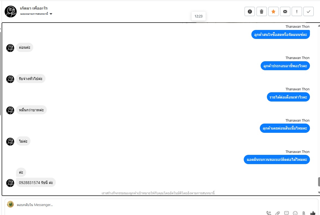Viewport: 320px width, 215px height.
Task: Select phone number message 0928831574 รัชนี ค่ะ
Action: pyautogui.click(x=36, y=183)
